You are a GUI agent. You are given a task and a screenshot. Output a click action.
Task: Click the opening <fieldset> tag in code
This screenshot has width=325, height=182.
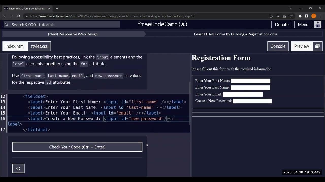click(35, 96)
